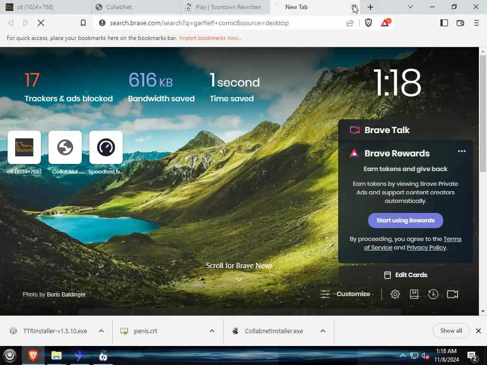Go back to the previous page

tap(11, 23)
